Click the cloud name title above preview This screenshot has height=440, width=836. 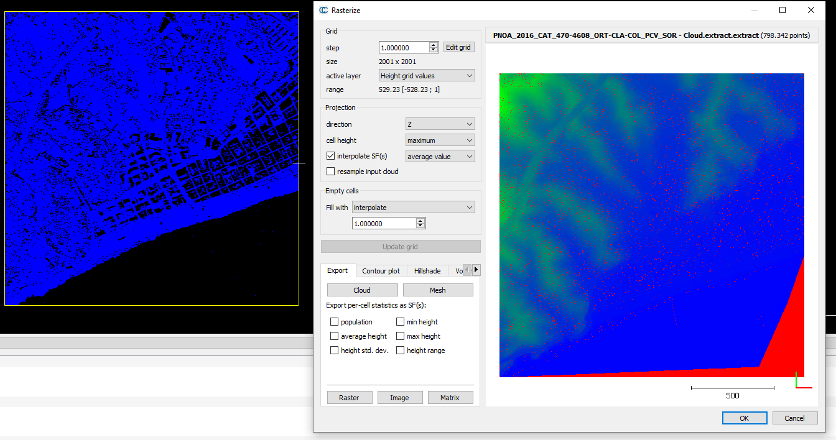click(x=651, y=35)
